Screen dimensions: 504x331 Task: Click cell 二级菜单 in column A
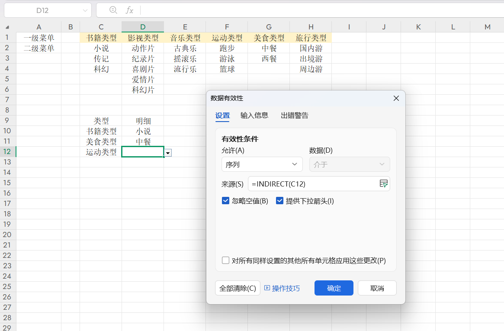coord(39,48)
